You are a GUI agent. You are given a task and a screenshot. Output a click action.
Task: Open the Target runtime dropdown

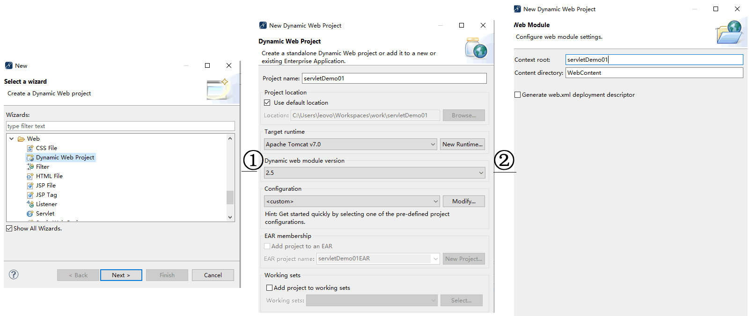tap(350, 144)
